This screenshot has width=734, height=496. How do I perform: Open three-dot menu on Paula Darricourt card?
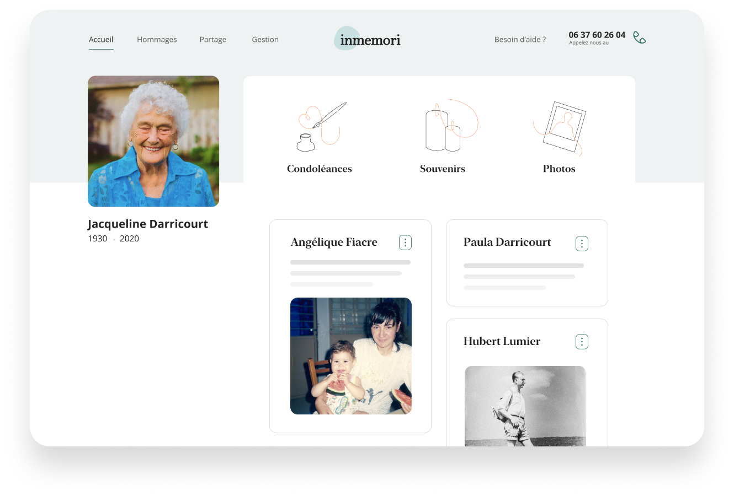click(x=582, y=244)
